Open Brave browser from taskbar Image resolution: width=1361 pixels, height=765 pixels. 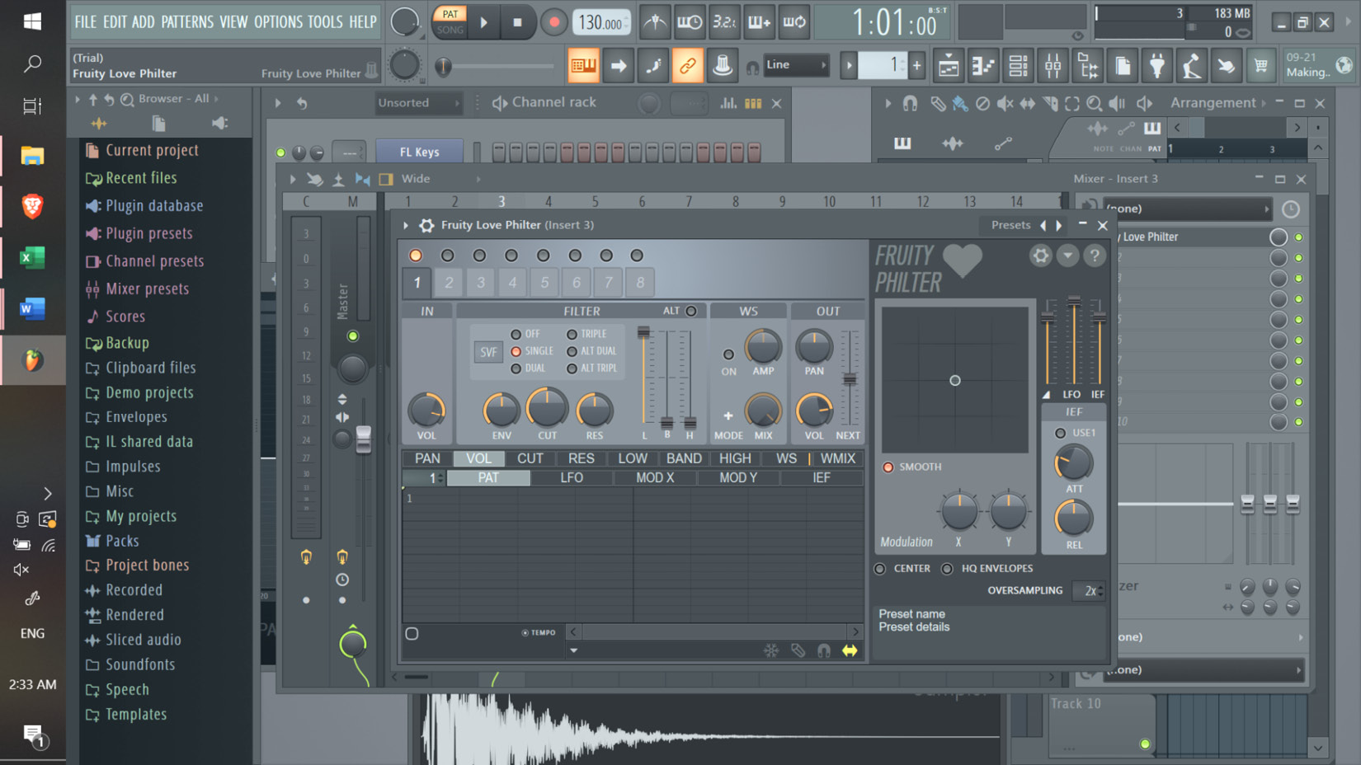click(32, 206)
